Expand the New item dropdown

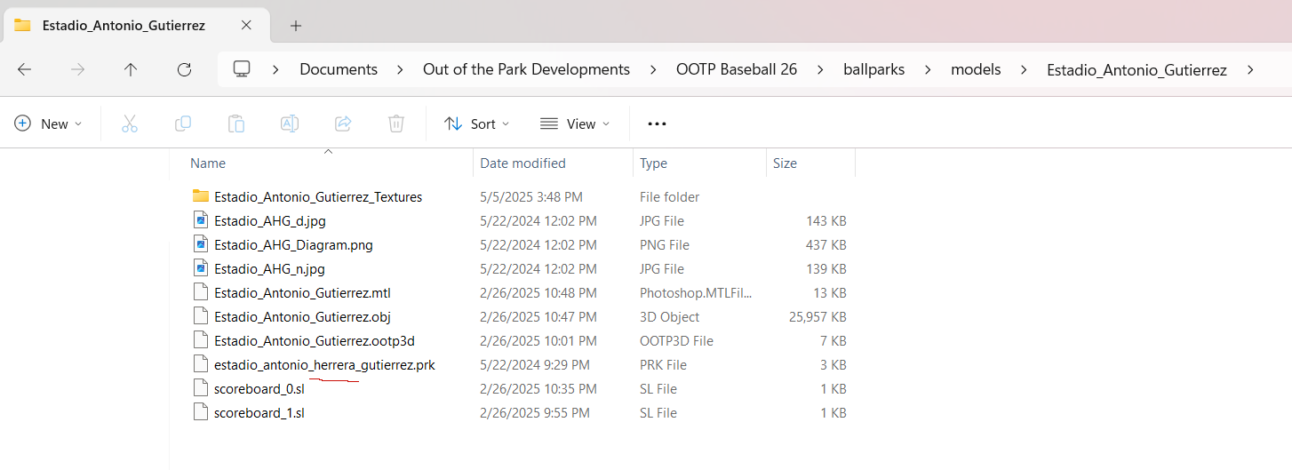(x=49, y=123)
